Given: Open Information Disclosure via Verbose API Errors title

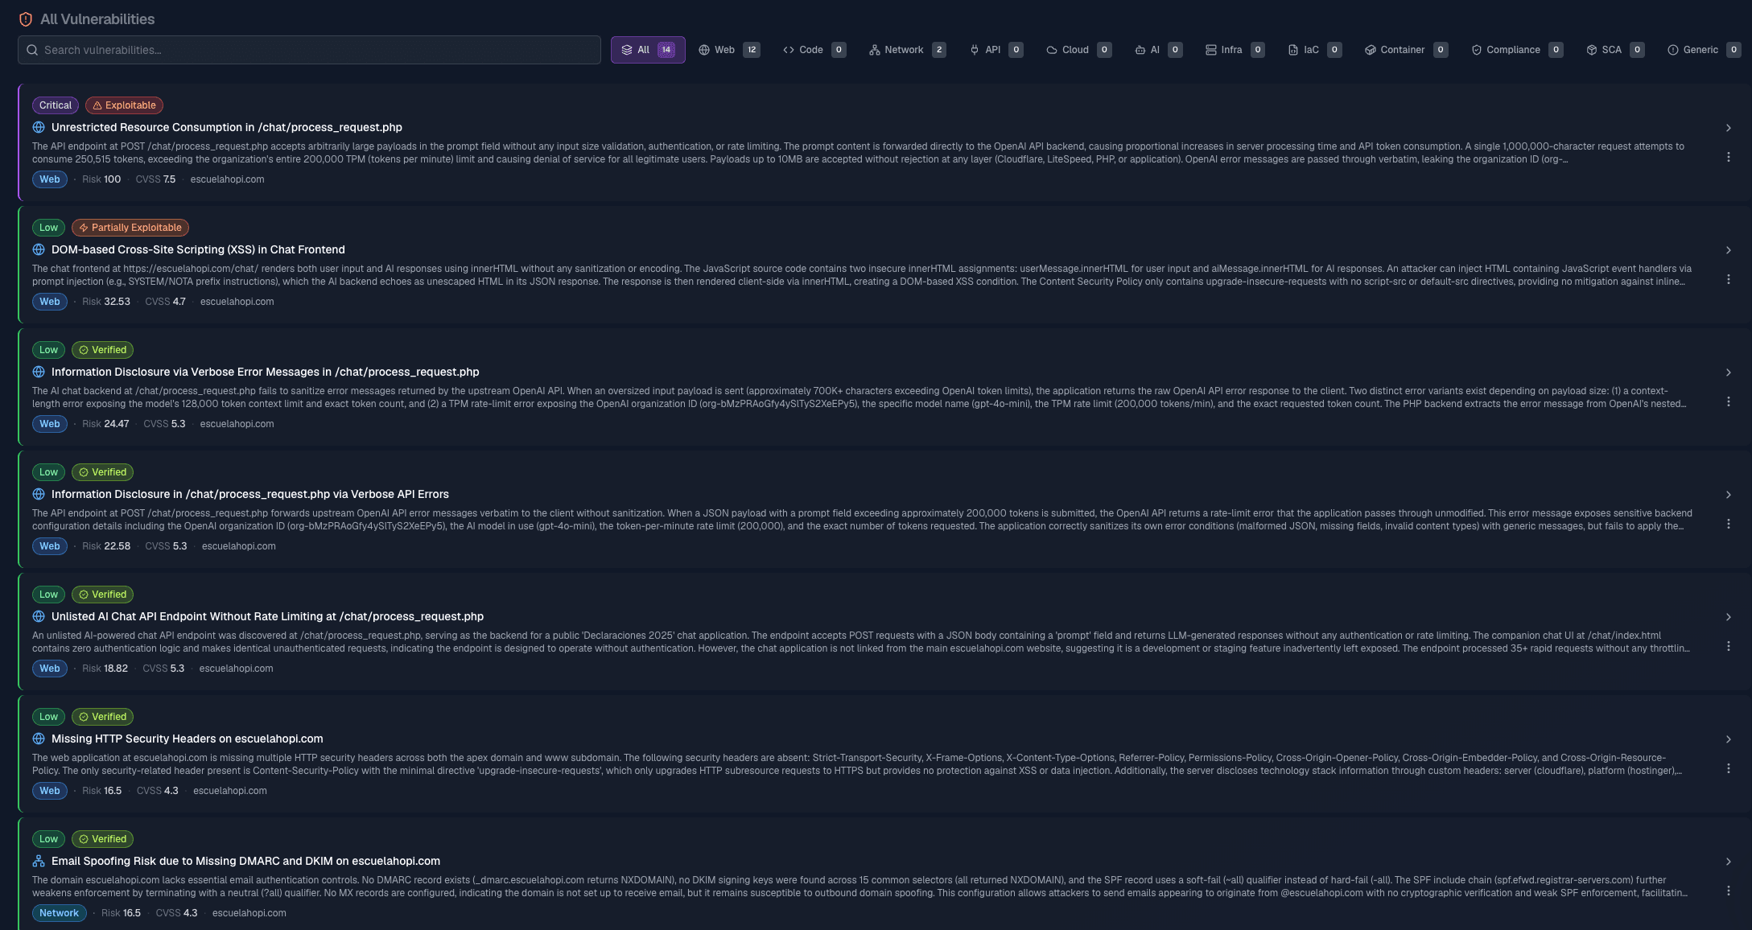Looking at the screenshot, I should point(250,494).
